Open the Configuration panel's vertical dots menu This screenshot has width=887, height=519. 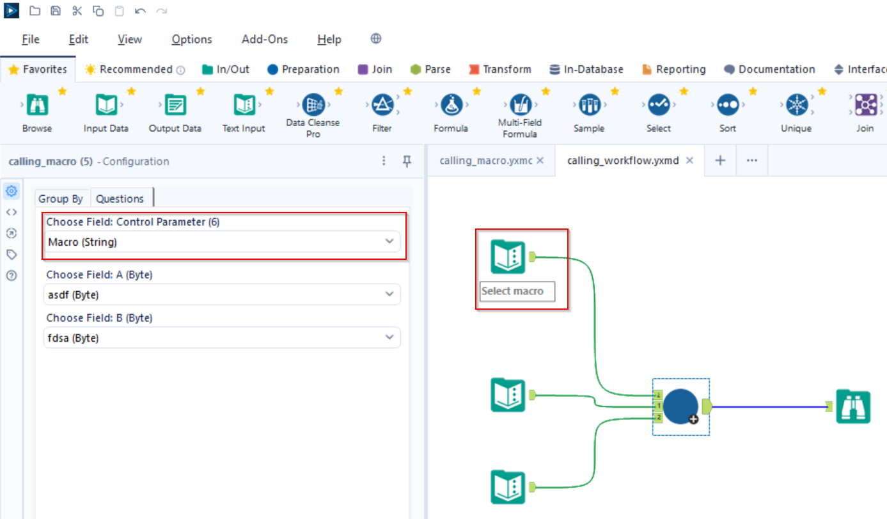click(x=384, y=161)
